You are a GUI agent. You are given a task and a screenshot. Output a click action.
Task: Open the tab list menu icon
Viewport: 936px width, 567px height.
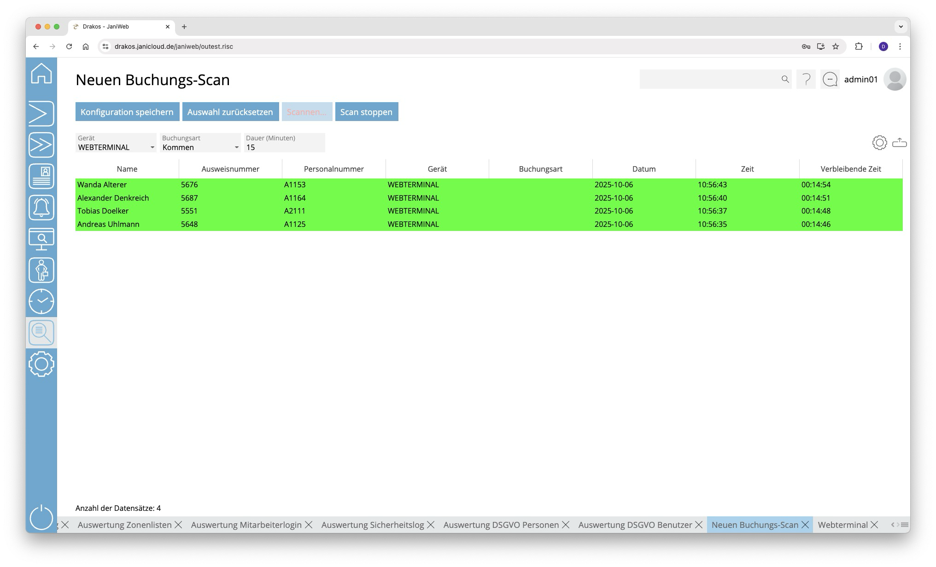(905, 525)
